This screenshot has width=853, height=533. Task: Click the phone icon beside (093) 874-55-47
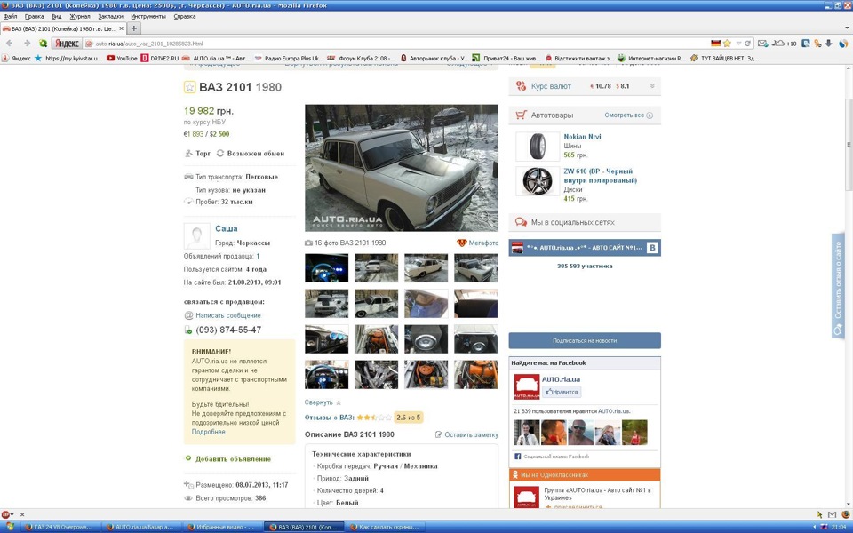pyautogui.click(x=188, y=330)
